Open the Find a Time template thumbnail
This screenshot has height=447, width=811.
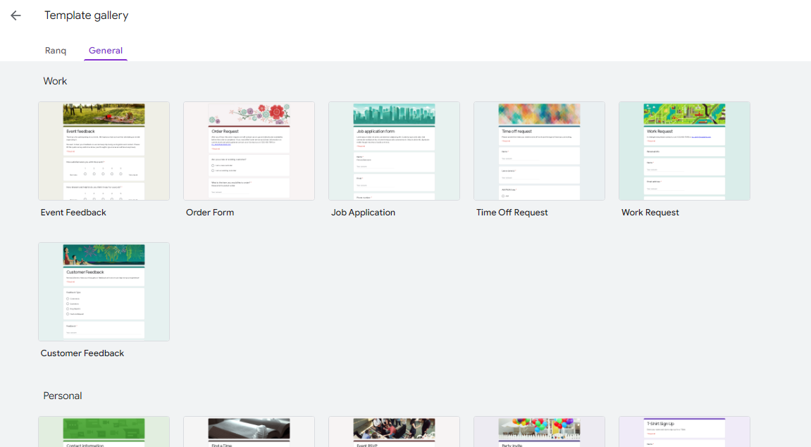pos(249,432)
